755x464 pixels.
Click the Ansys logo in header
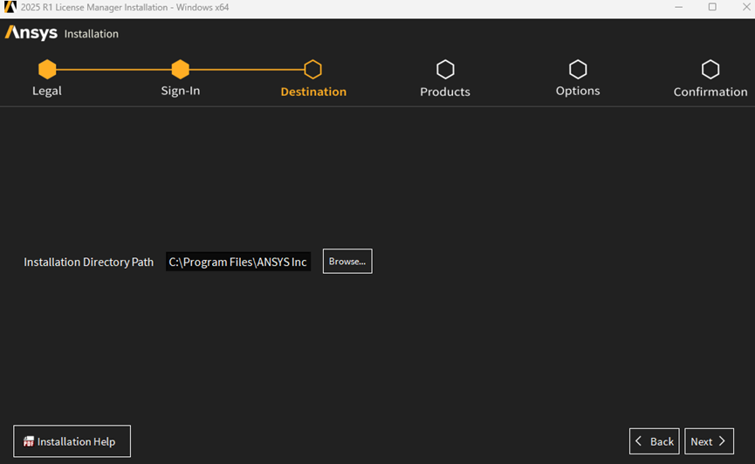31,33
